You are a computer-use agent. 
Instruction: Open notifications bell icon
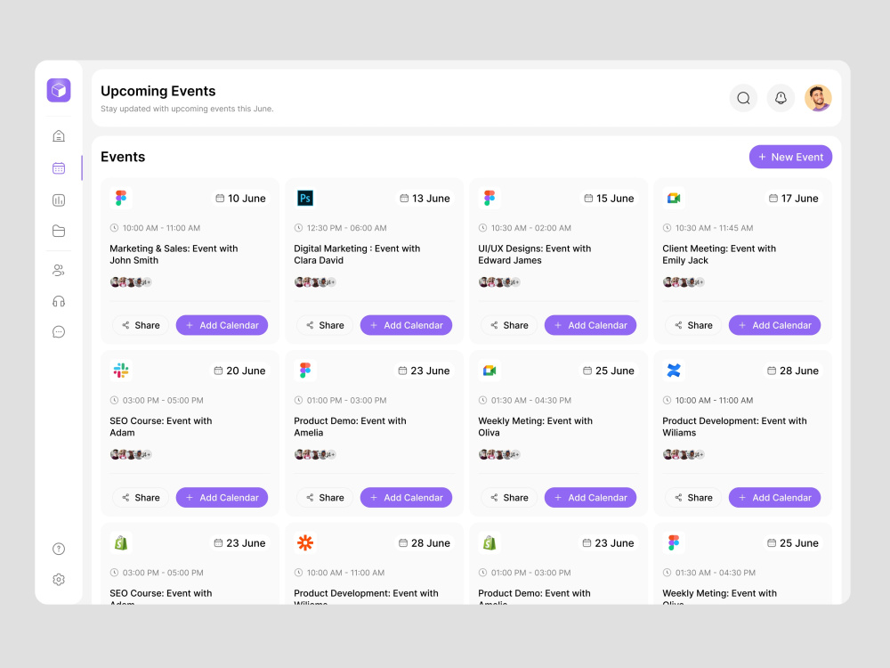[x=781, y=98]
